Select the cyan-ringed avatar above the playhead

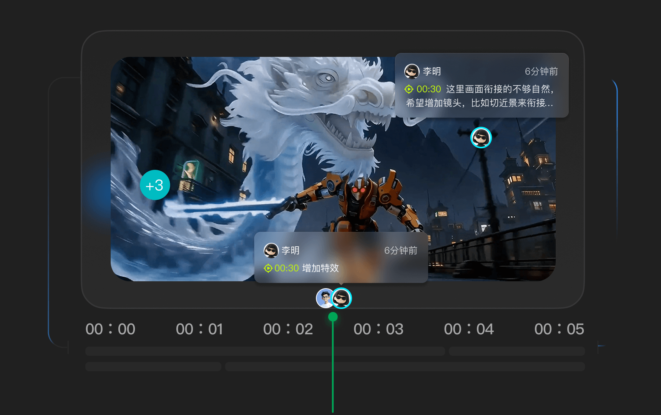(342, 298)
